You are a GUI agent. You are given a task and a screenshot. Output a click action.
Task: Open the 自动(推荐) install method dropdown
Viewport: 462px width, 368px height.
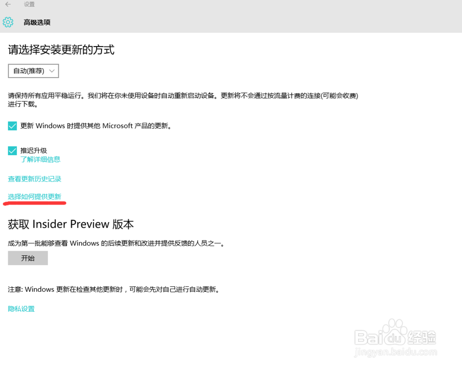(x=33, y=71)
